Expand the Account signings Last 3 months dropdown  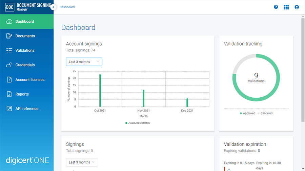tap(84, 62)
